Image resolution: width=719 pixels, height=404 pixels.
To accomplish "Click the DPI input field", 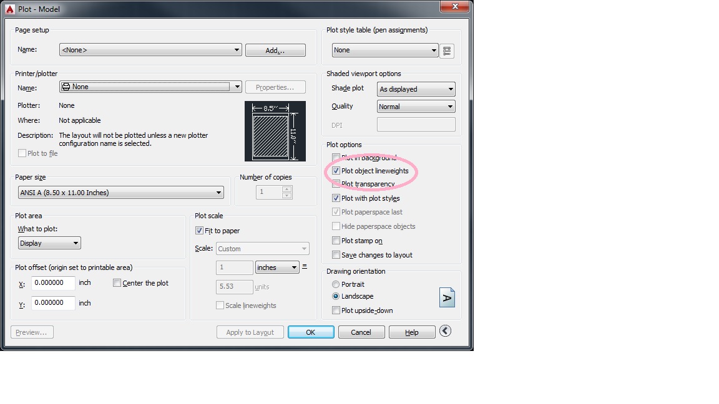I will pos(416,125).
